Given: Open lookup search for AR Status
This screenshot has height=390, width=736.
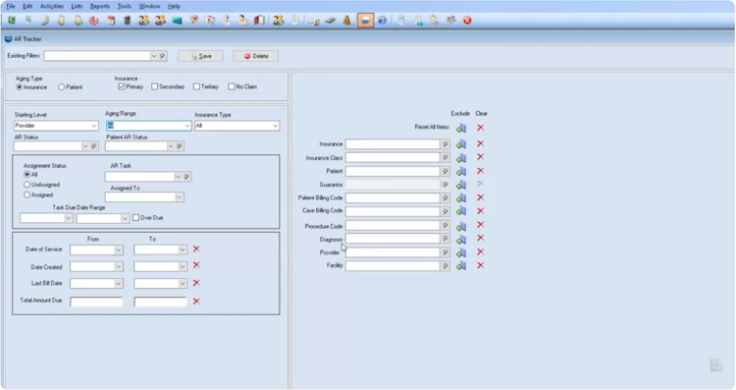Looking at the screenshot, I should [x=94, y=146].
